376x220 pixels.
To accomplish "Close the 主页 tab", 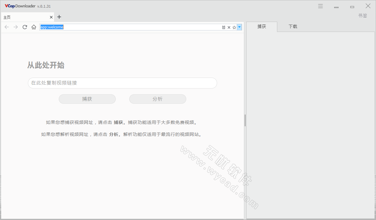I will tap(51, 17).
